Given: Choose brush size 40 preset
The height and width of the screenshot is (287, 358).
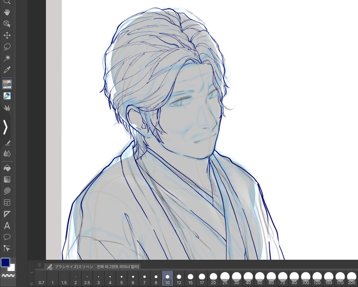Looking at the screenshot, I should click(x=248, y=278).
